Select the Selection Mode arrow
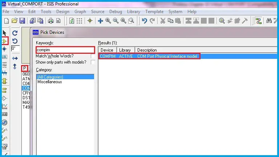The height and width of the screenshot is (157, 279). pos(4,33)
